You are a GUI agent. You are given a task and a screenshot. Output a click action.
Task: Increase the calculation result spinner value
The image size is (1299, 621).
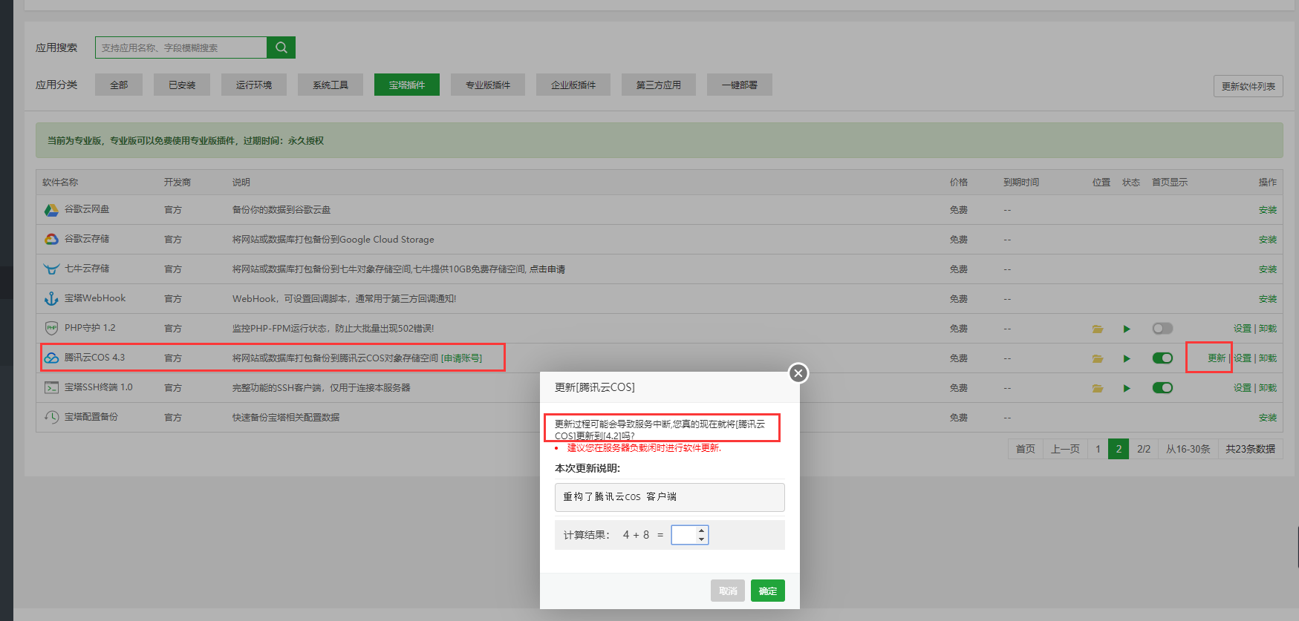tap(701, 530)
